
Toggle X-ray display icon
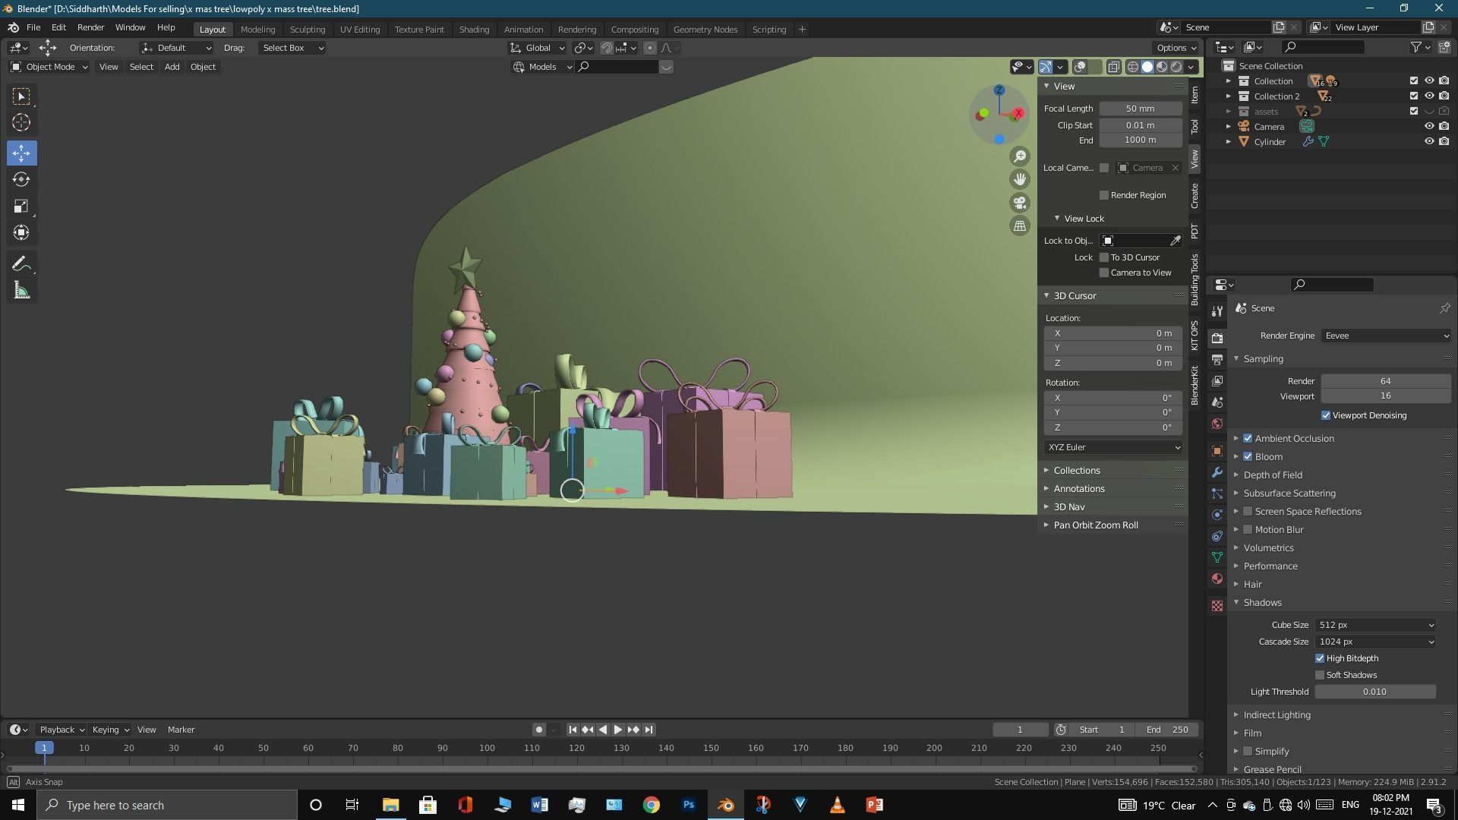(x=1113, y=67)
